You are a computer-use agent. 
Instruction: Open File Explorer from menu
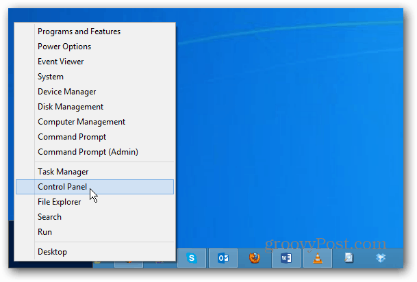coord(94,202)
